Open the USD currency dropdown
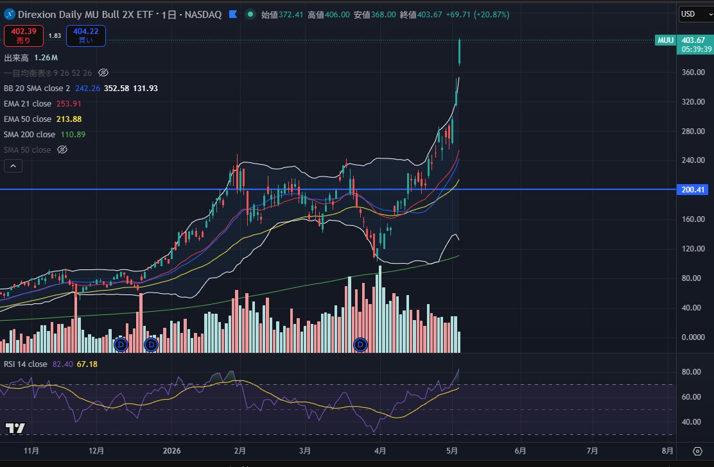The image size is (714, 467). tap(696, 14)
